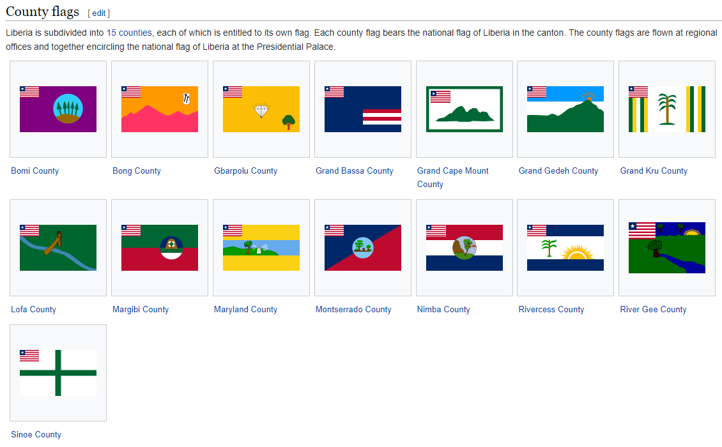Open the Bomi County flag image
Image resolution: width=722 pixels, height=447 pixels.
pyautogui.click(x=58, y=109)
